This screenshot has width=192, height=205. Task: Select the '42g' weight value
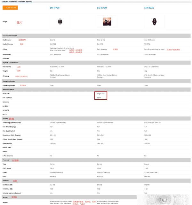146,71
